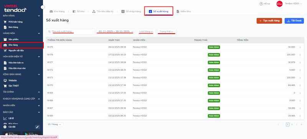Open Hóa đơn bán ra in the sidebar

(14, 63)
